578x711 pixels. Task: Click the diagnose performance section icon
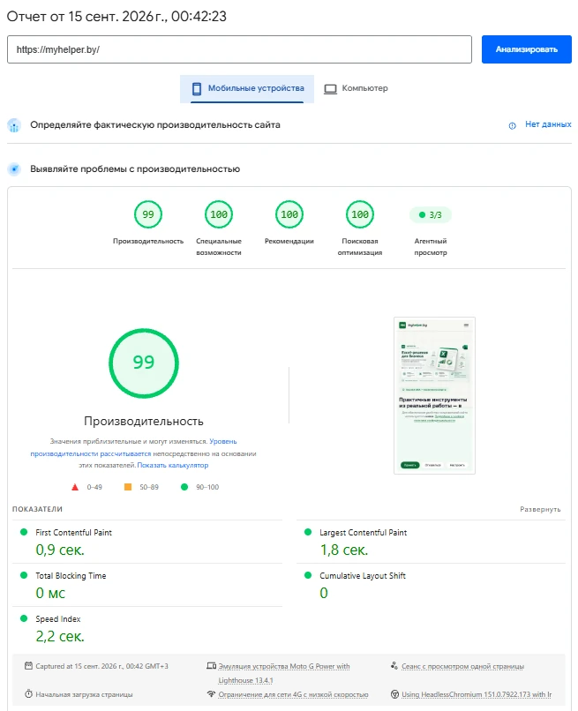click(14, 169)
